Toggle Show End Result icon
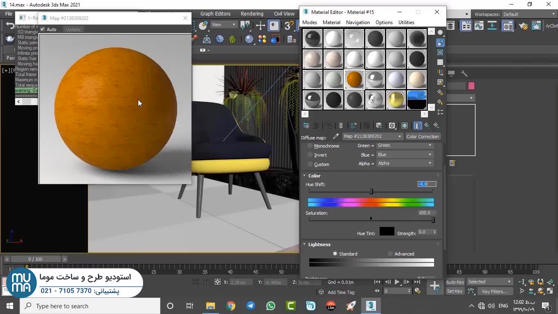This screenshot has width=558, height=314. (x=418, y=126)
